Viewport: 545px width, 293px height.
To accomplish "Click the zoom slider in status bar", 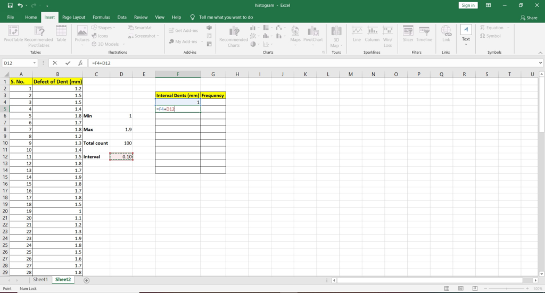I will (x=507, y=289).
